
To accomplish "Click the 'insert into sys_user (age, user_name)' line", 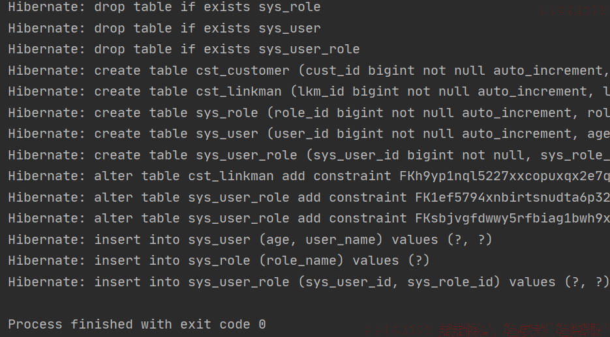I will (250, 239).
